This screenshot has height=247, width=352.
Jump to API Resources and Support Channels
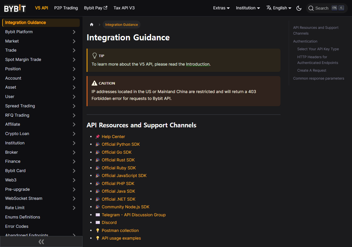[x=316, y=30]
